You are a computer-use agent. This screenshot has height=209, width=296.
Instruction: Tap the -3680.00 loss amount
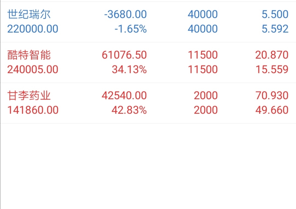coord(125,14)
